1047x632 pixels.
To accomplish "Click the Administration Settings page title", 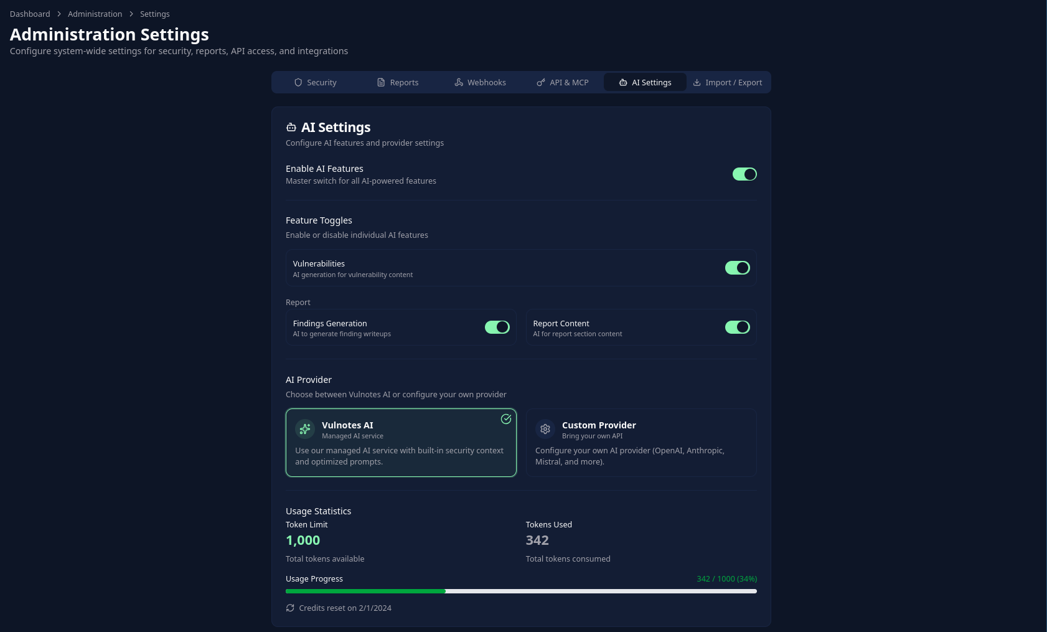I will [x=110, y=34].
